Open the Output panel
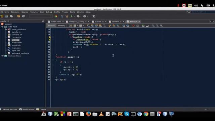Image resolution: width=215 pixels, height=121 pixels. (41, 109)
